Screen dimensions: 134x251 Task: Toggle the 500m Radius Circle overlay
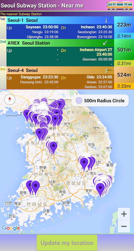(100, 101)
